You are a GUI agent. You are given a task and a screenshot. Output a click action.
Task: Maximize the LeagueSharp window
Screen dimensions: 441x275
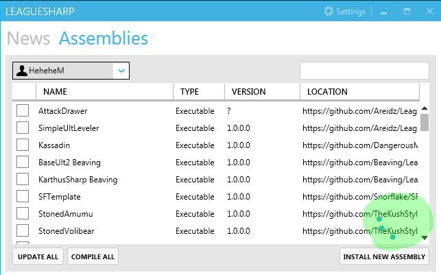tap(407, 11)
